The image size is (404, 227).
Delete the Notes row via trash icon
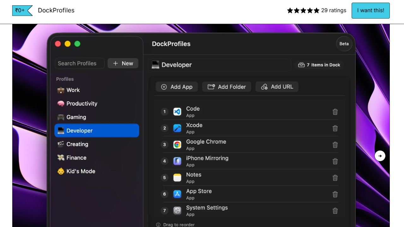pyautogui.click(x=335, y=178)
